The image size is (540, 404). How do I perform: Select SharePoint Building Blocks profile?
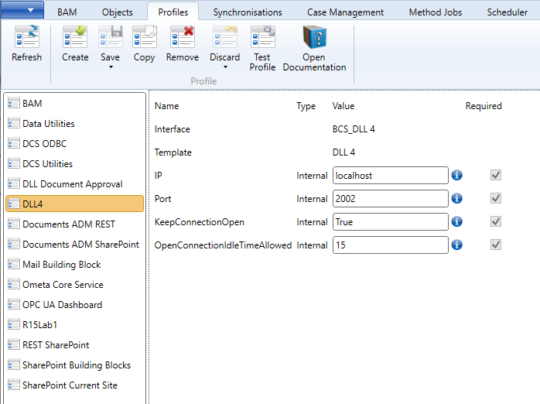(x=75, y=365)
